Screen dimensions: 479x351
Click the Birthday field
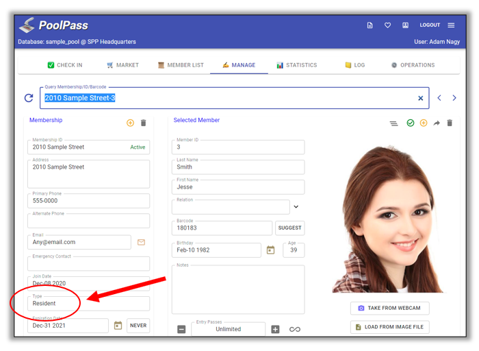[216, 250]
